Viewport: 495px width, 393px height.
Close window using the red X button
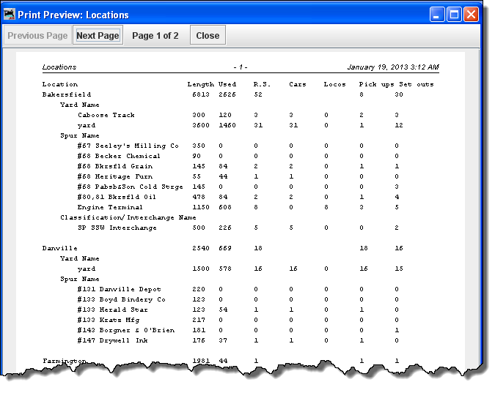471,15
